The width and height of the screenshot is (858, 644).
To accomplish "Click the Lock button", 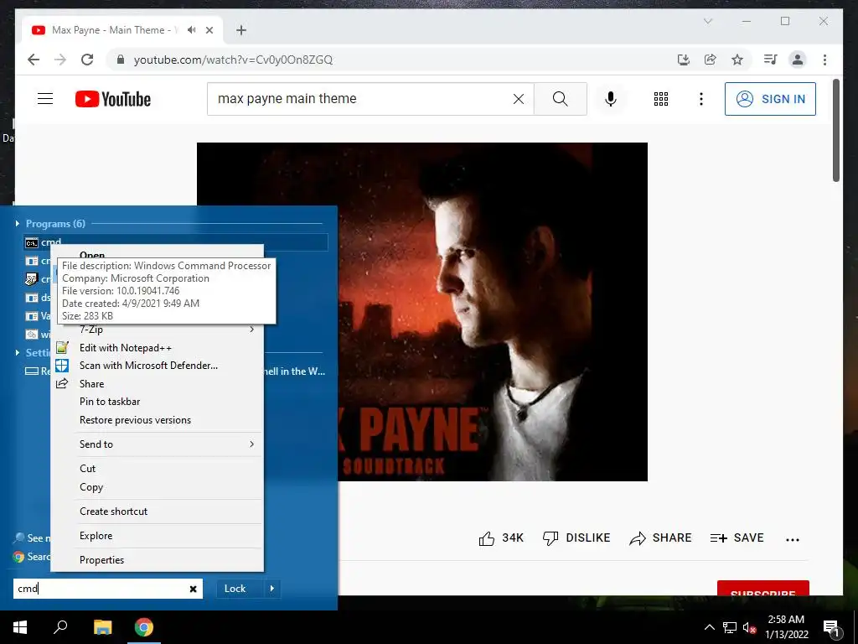I will [x=240, y=589].
